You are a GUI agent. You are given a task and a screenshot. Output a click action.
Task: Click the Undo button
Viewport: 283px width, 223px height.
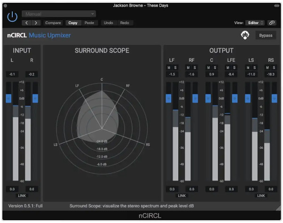[108, 23]
